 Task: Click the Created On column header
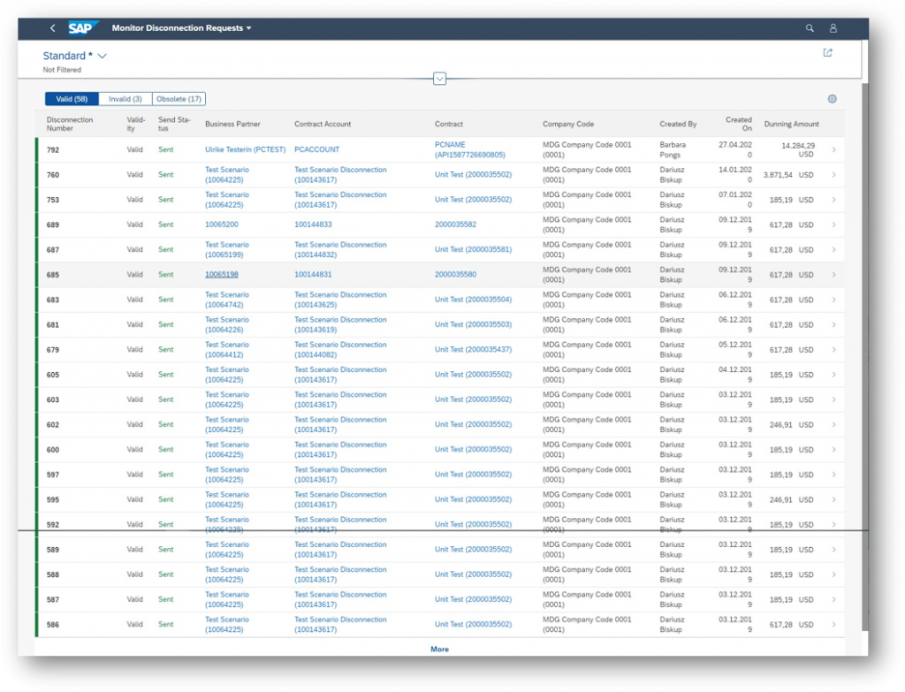point(739,124)
